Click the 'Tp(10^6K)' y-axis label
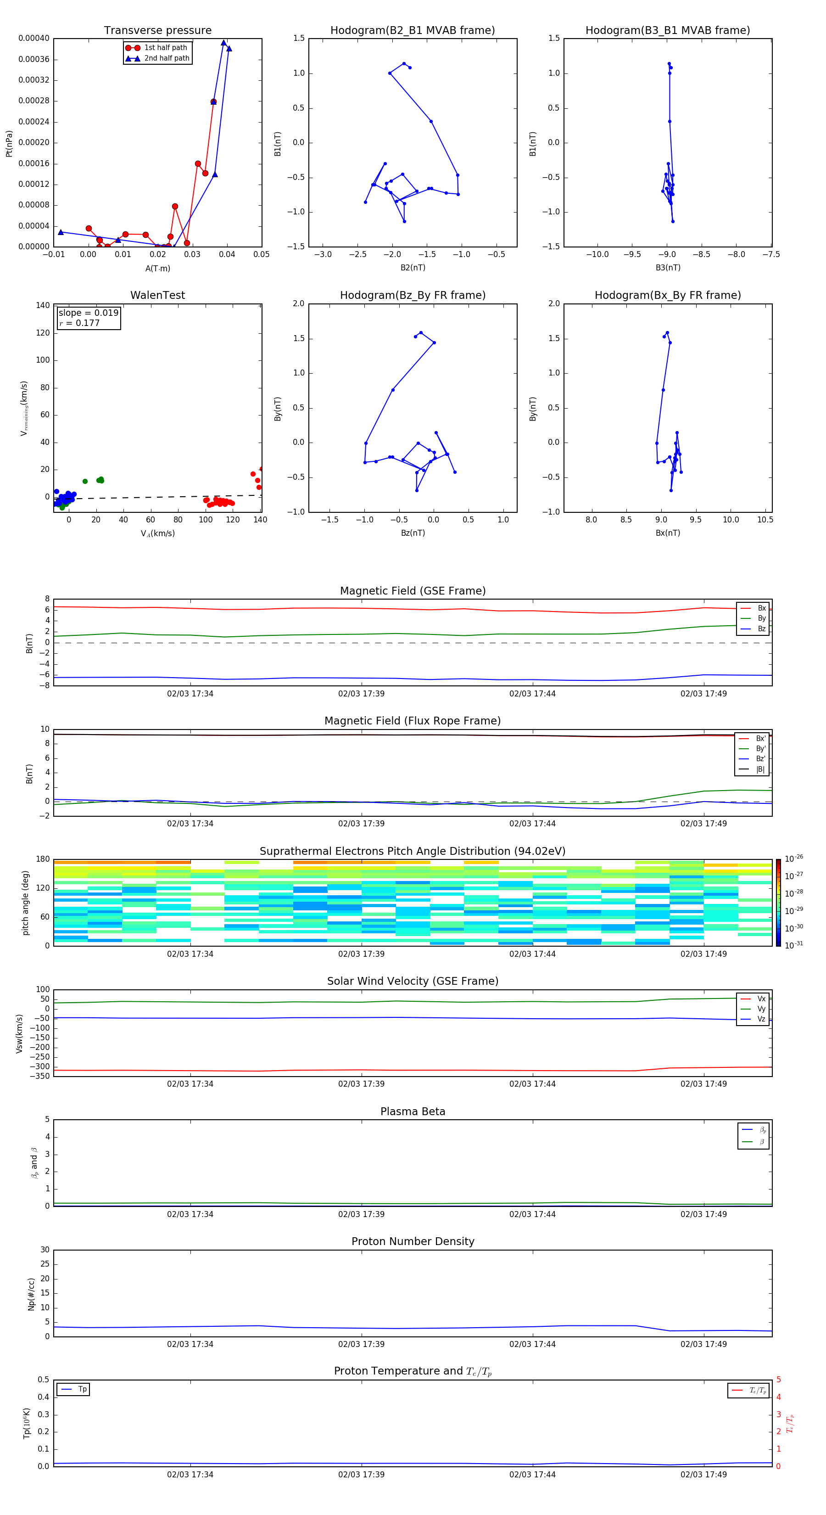Screen dimensions: 826x1515 tap(27, 1423)
